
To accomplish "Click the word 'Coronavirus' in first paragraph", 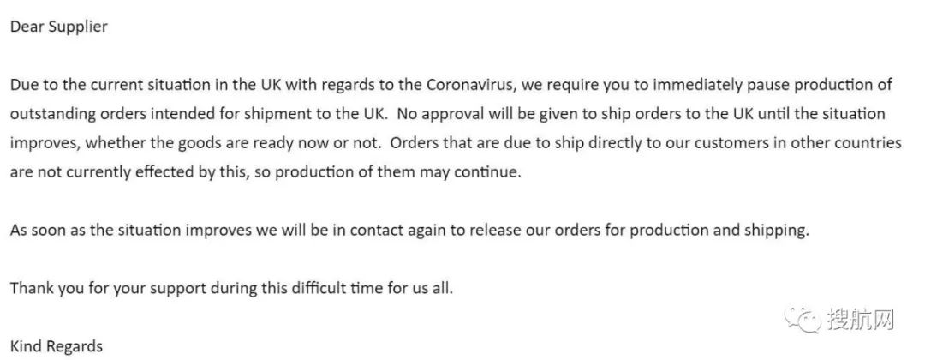I will pos(471,85).
